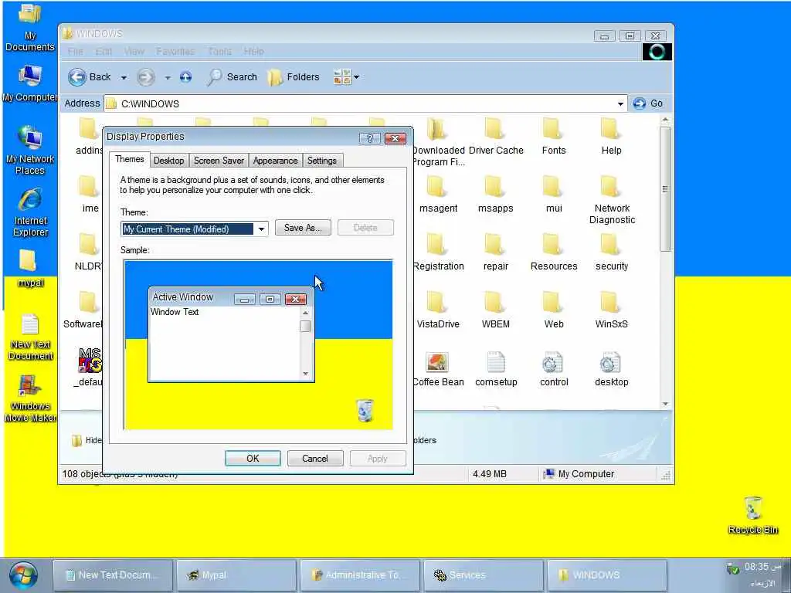This screenshot has height=593, width=791.
Task: Select the Registration folder
Action: click(x=438, y=252)
